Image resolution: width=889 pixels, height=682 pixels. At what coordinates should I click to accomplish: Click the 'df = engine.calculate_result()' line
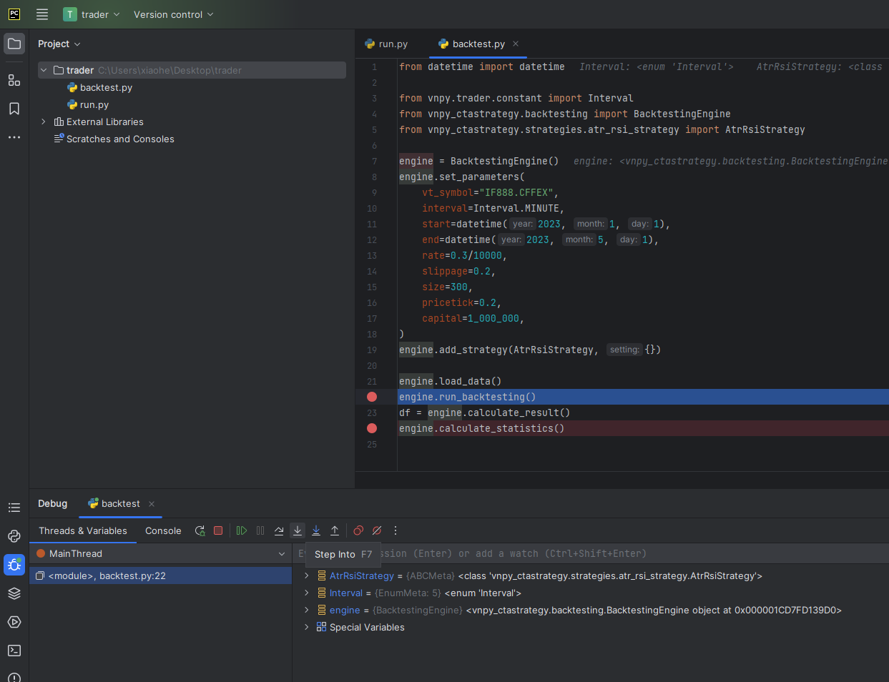click(x=485, y=412)
